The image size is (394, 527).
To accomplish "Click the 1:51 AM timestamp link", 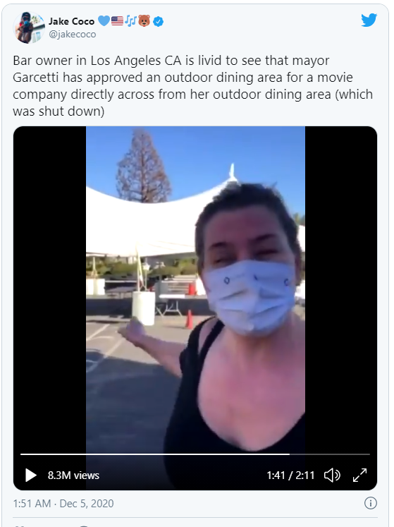I will 32,504.
